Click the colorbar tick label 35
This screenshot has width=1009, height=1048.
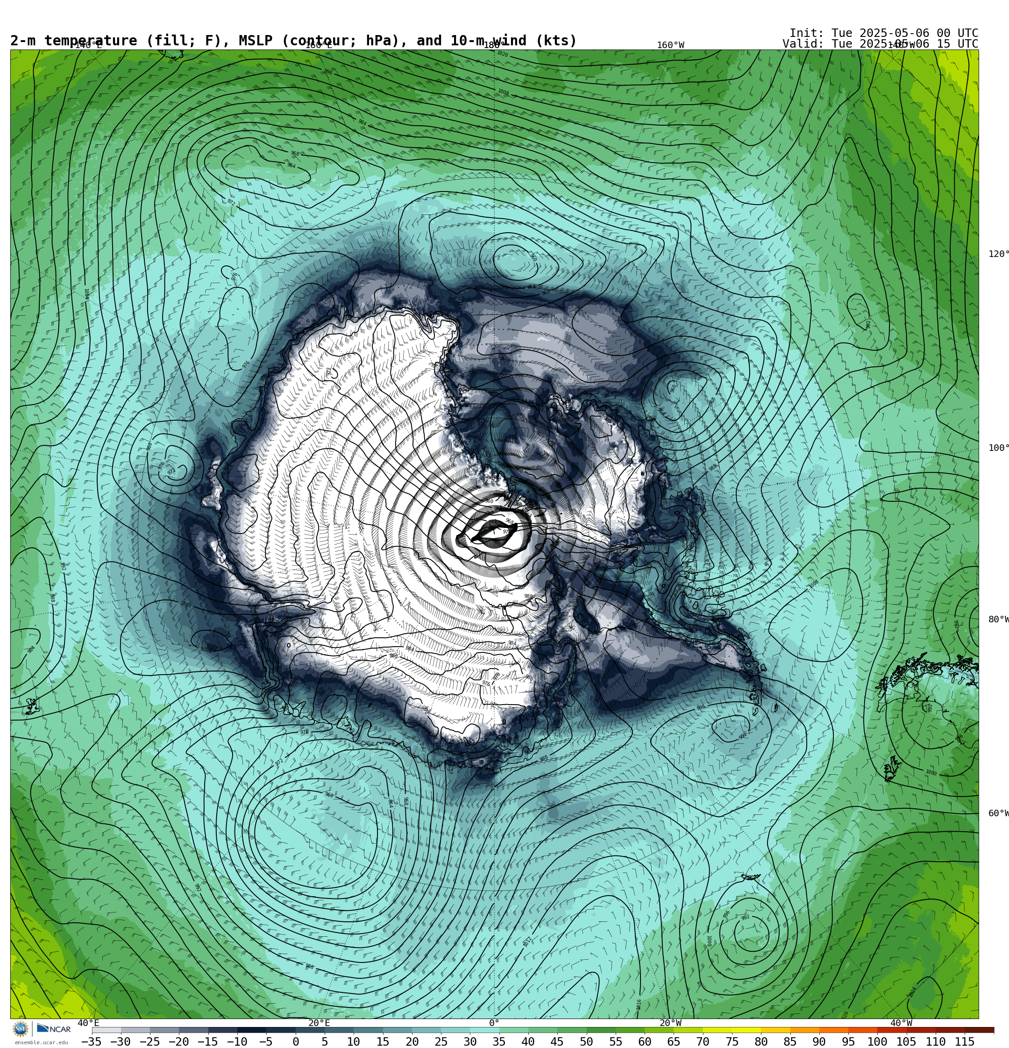[x=499, y=1041]
